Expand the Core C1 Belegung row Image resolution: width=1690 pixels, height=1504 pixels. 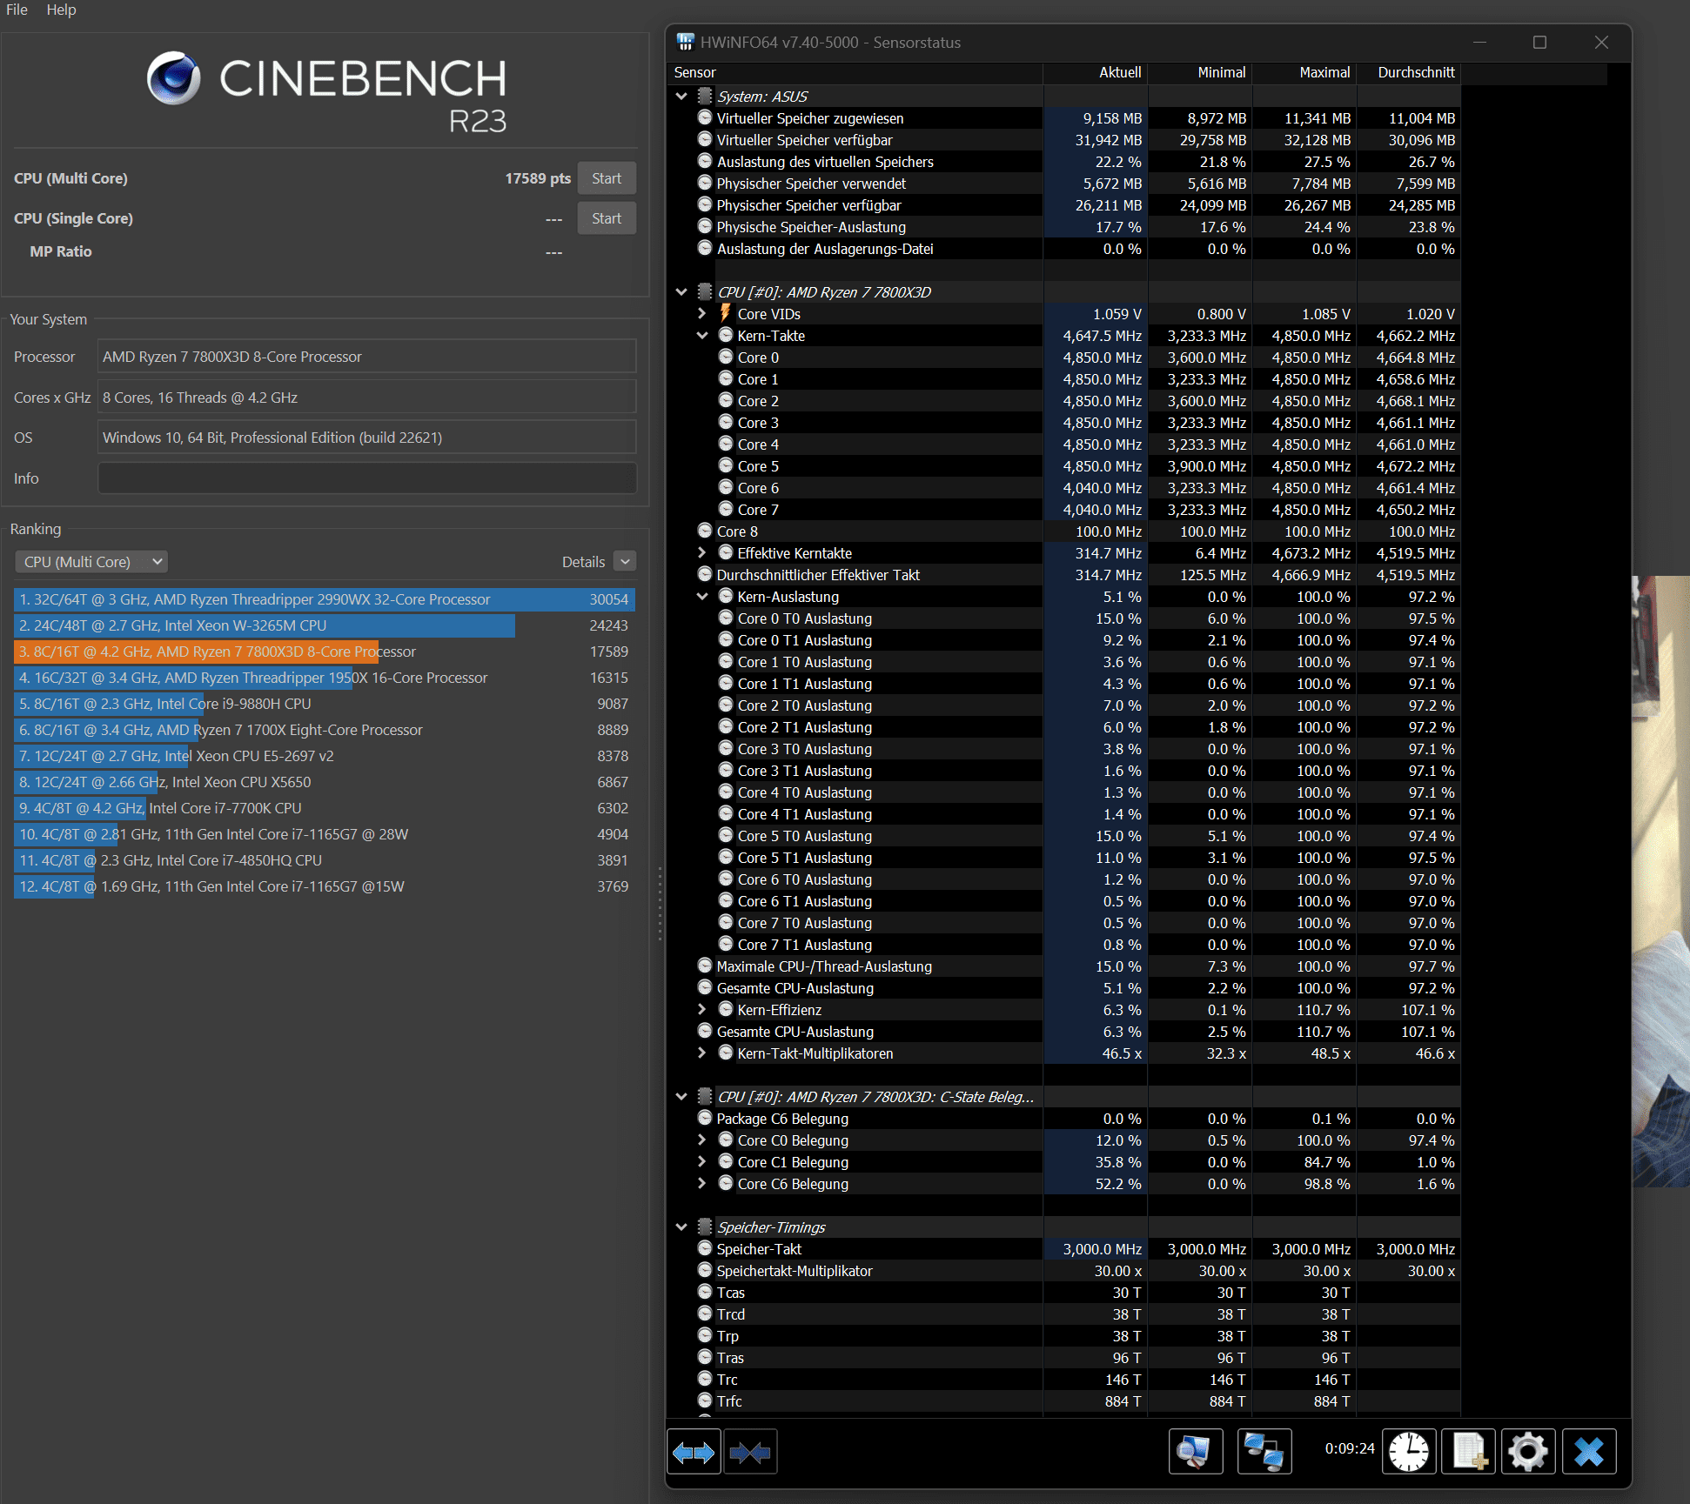pyautogui.click(x=702, y=1162)
